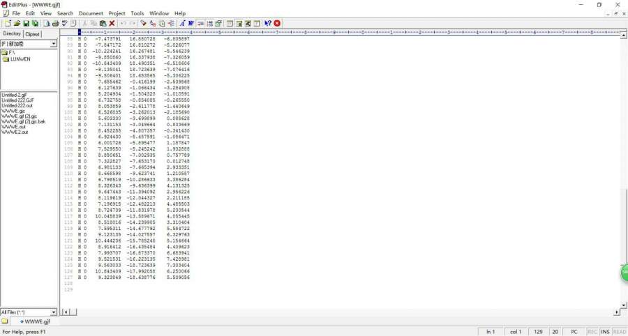Open the Window menu

(x=159, y=13)
